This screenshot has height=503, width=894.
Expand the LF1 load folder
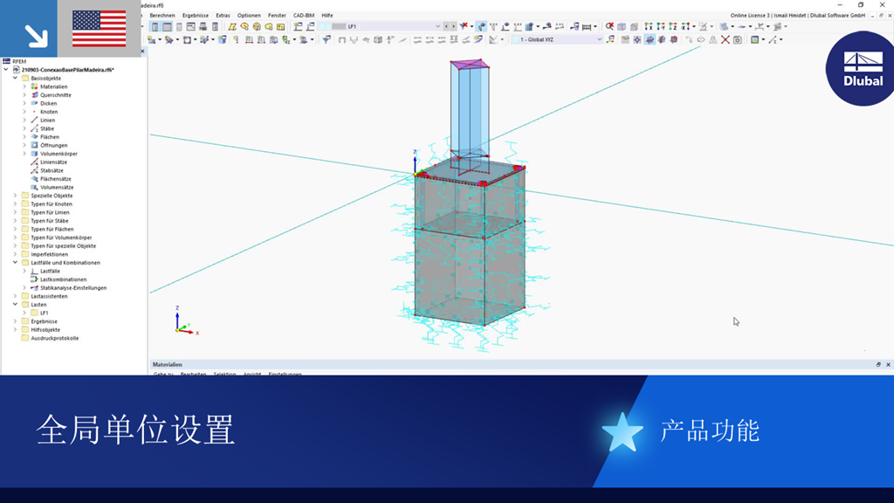tap(24, 314)
